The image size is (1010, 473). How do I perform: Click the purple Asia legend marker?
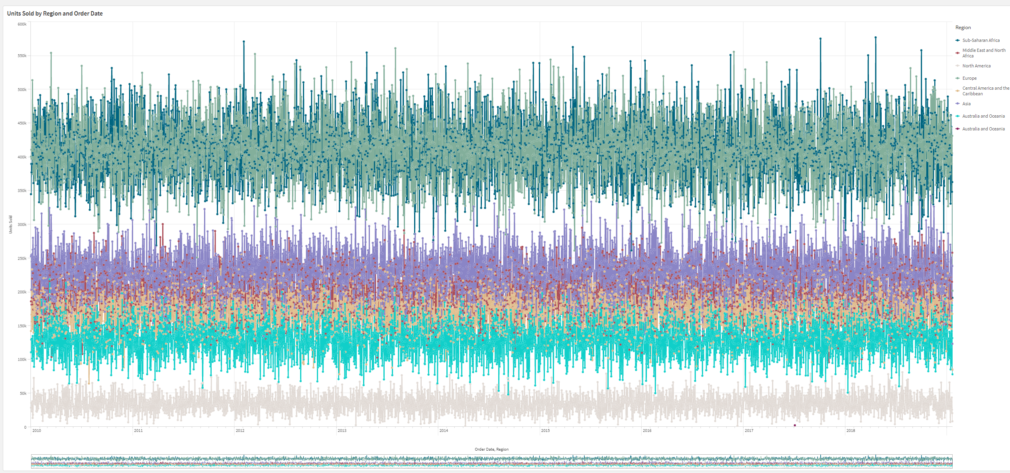[x=958, y=104]
